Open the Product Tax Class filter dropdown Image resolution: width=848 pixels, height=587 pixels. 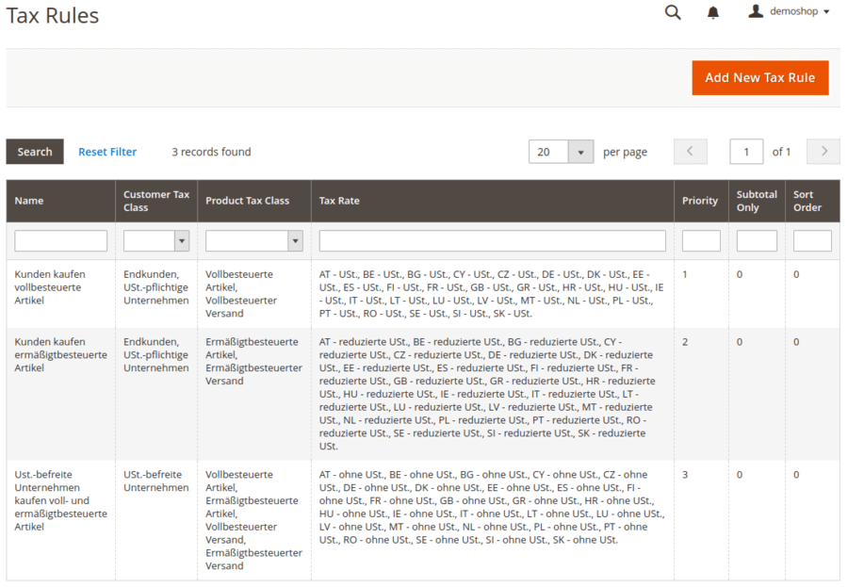point(254,241)
